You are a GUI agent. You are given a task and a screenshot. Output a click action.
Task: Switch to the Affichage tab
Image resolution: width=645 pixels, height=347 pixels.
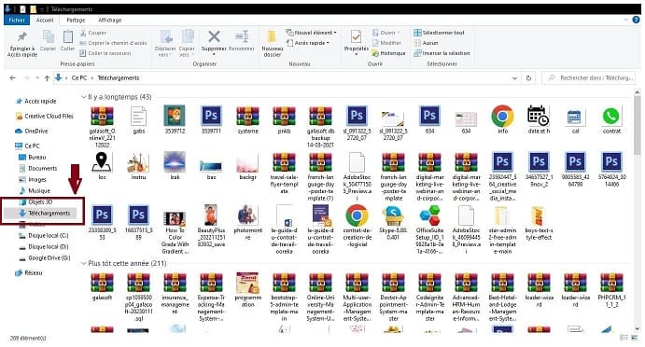[x=110, y=20]
